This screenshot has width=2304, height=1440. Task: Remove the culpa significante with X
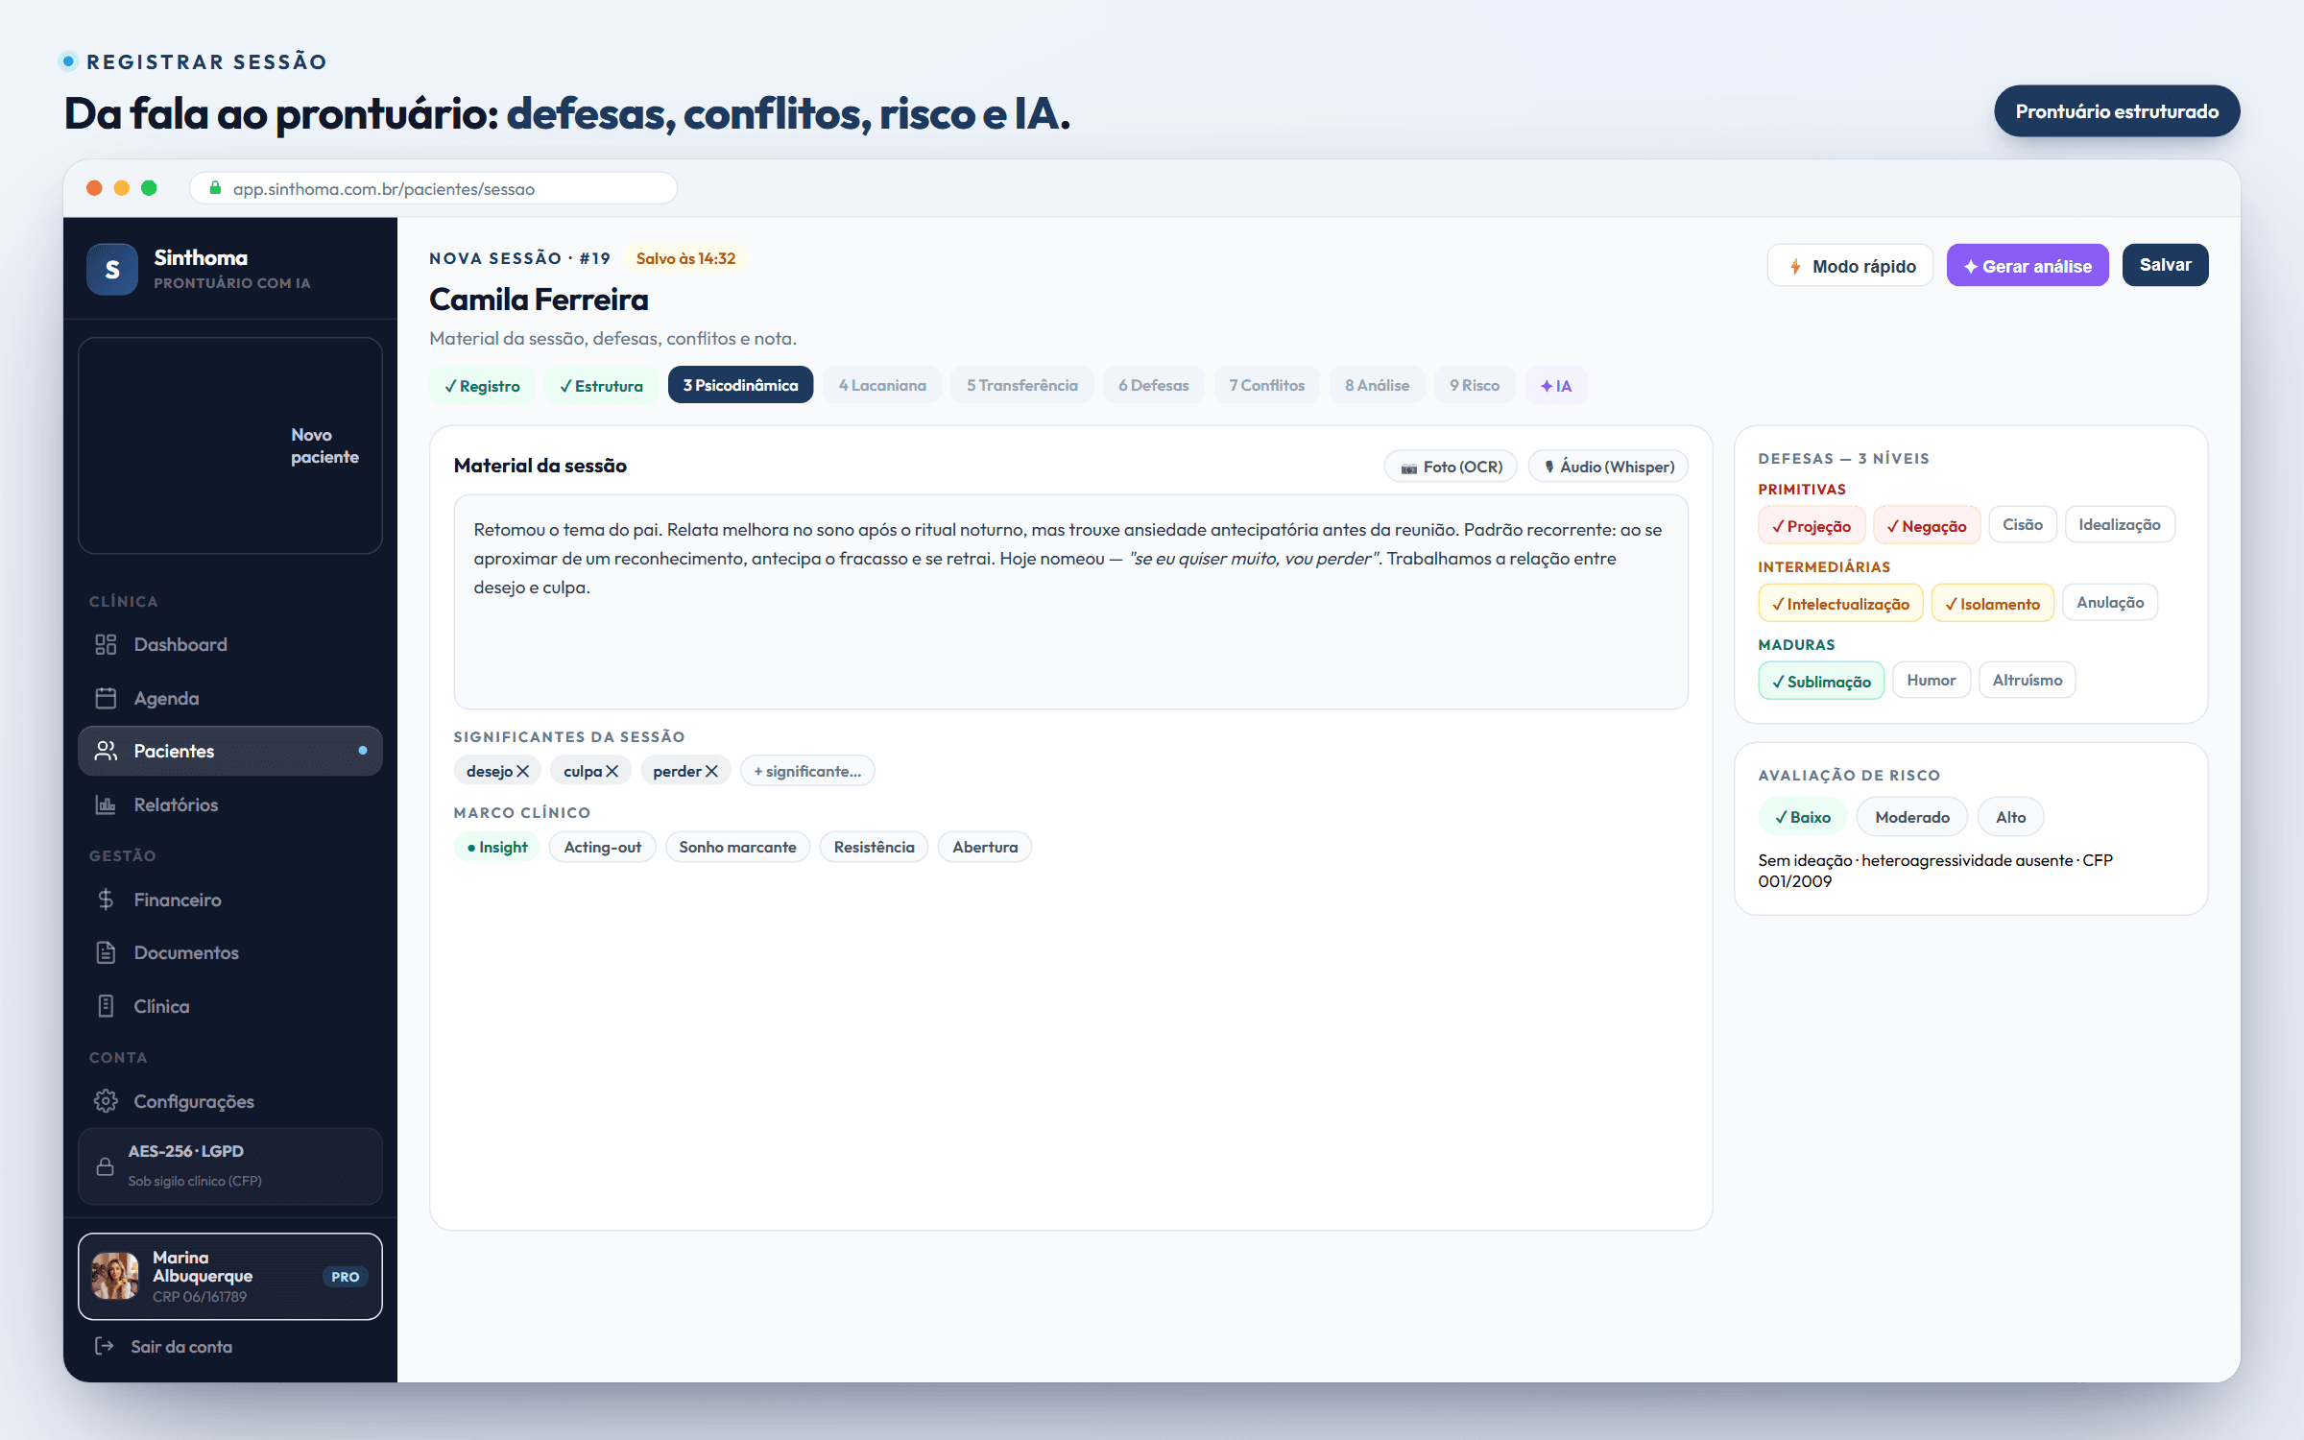click(612, 771)
